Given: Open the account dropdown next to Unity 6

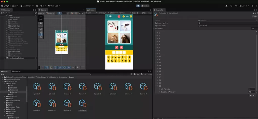Looking at the screenshot, I should coord(15,6).
